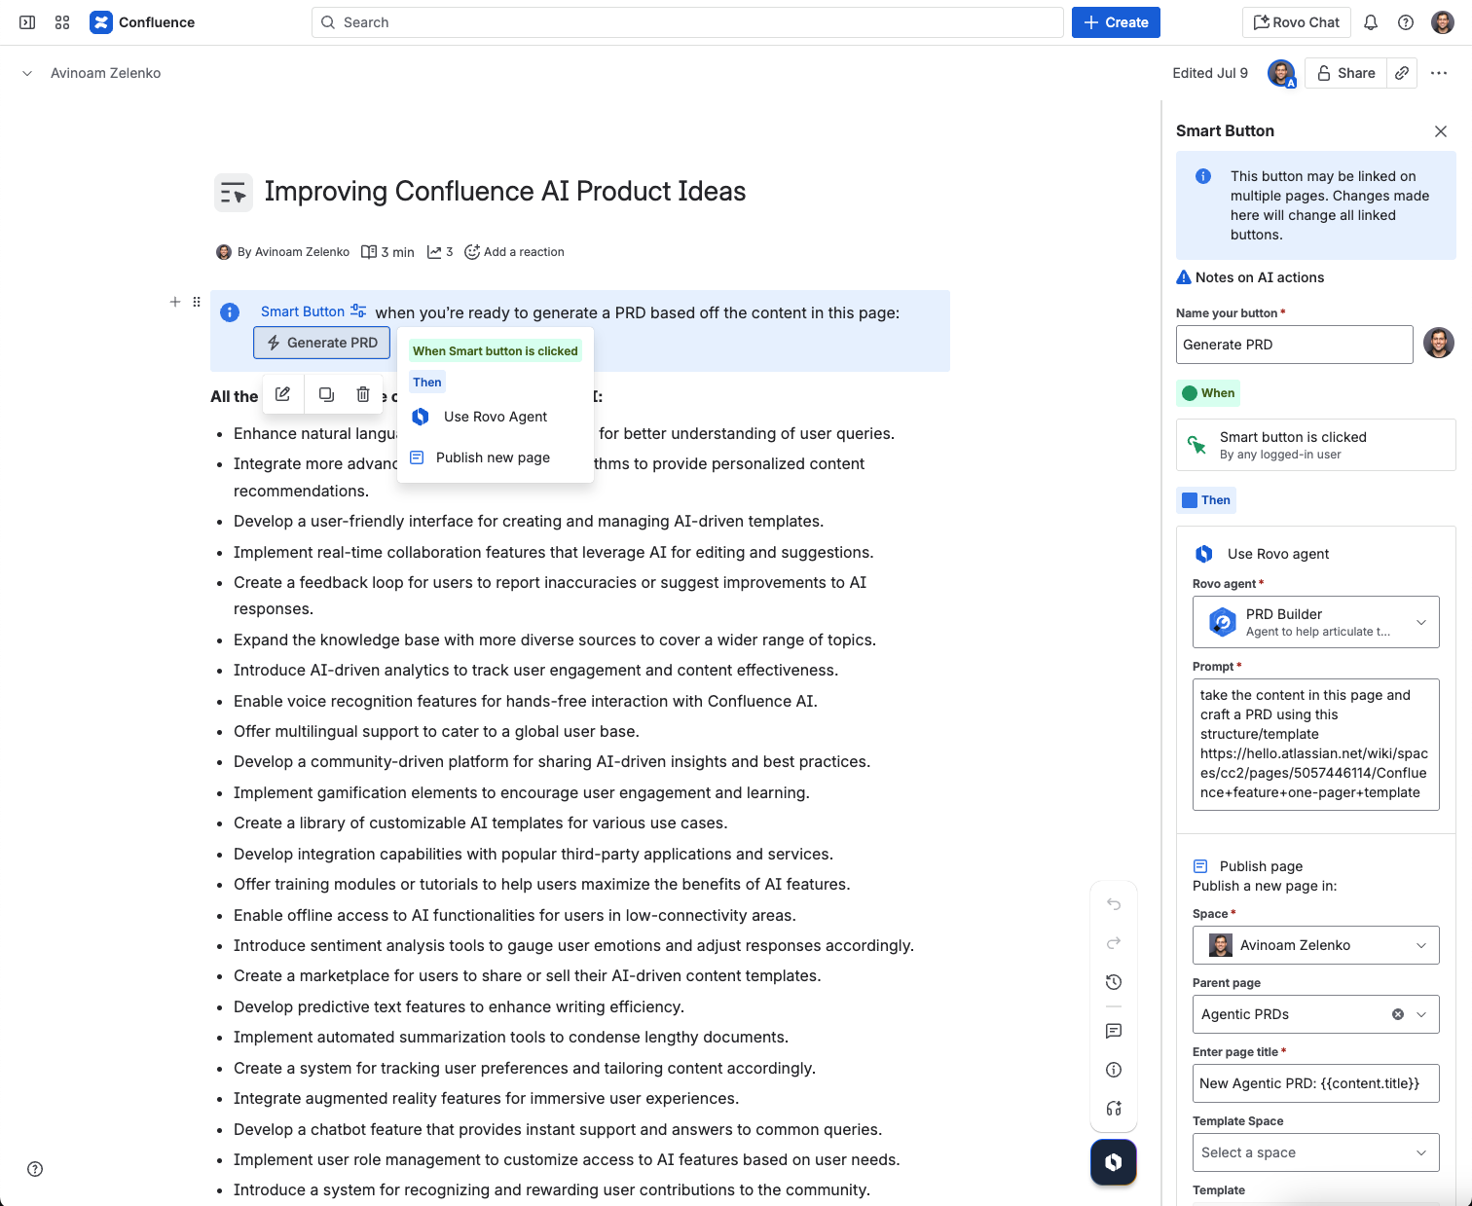Click the edit pencil icon under Generate PRD
1472x1206 pixels.
point(282,394)
